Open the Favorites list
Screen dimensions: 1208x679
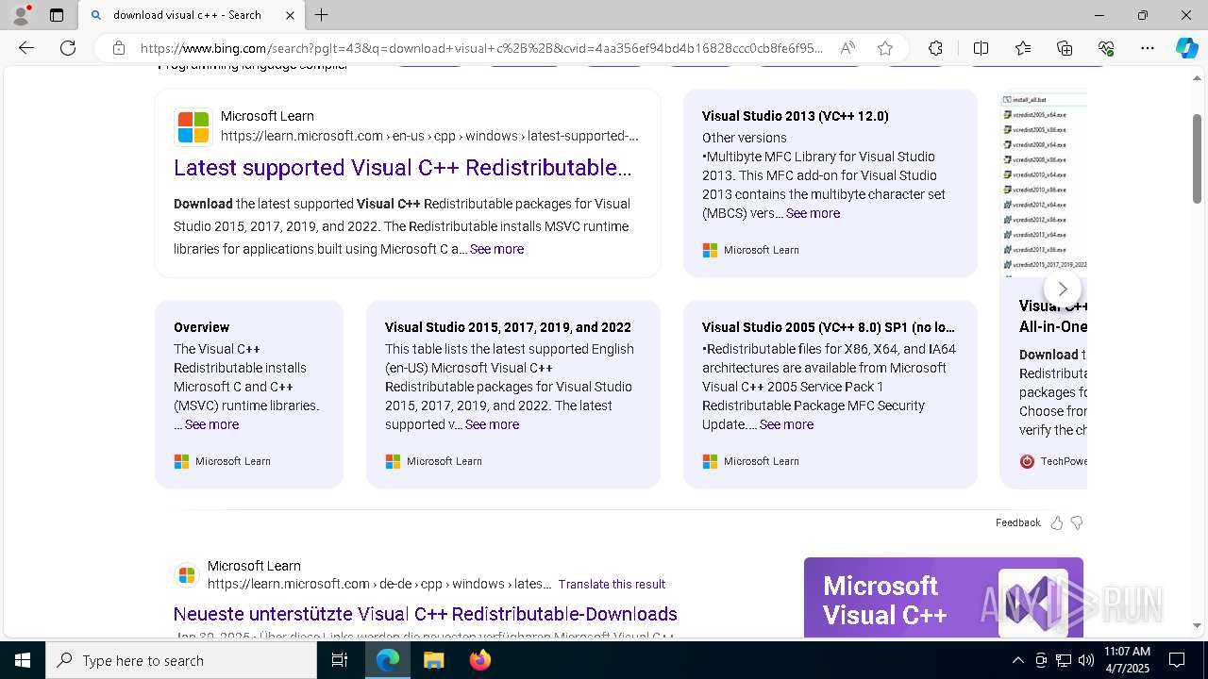pyautogui.click(x=1023, y=48)
